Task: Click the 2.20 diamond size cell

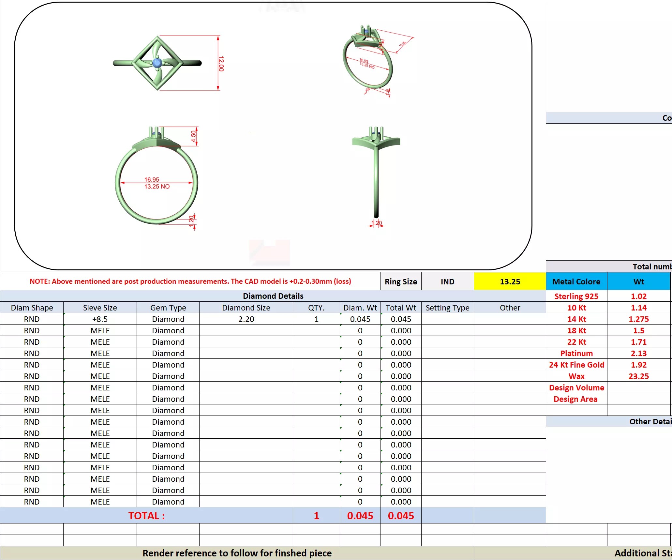Action: click(x=246, y=319)
